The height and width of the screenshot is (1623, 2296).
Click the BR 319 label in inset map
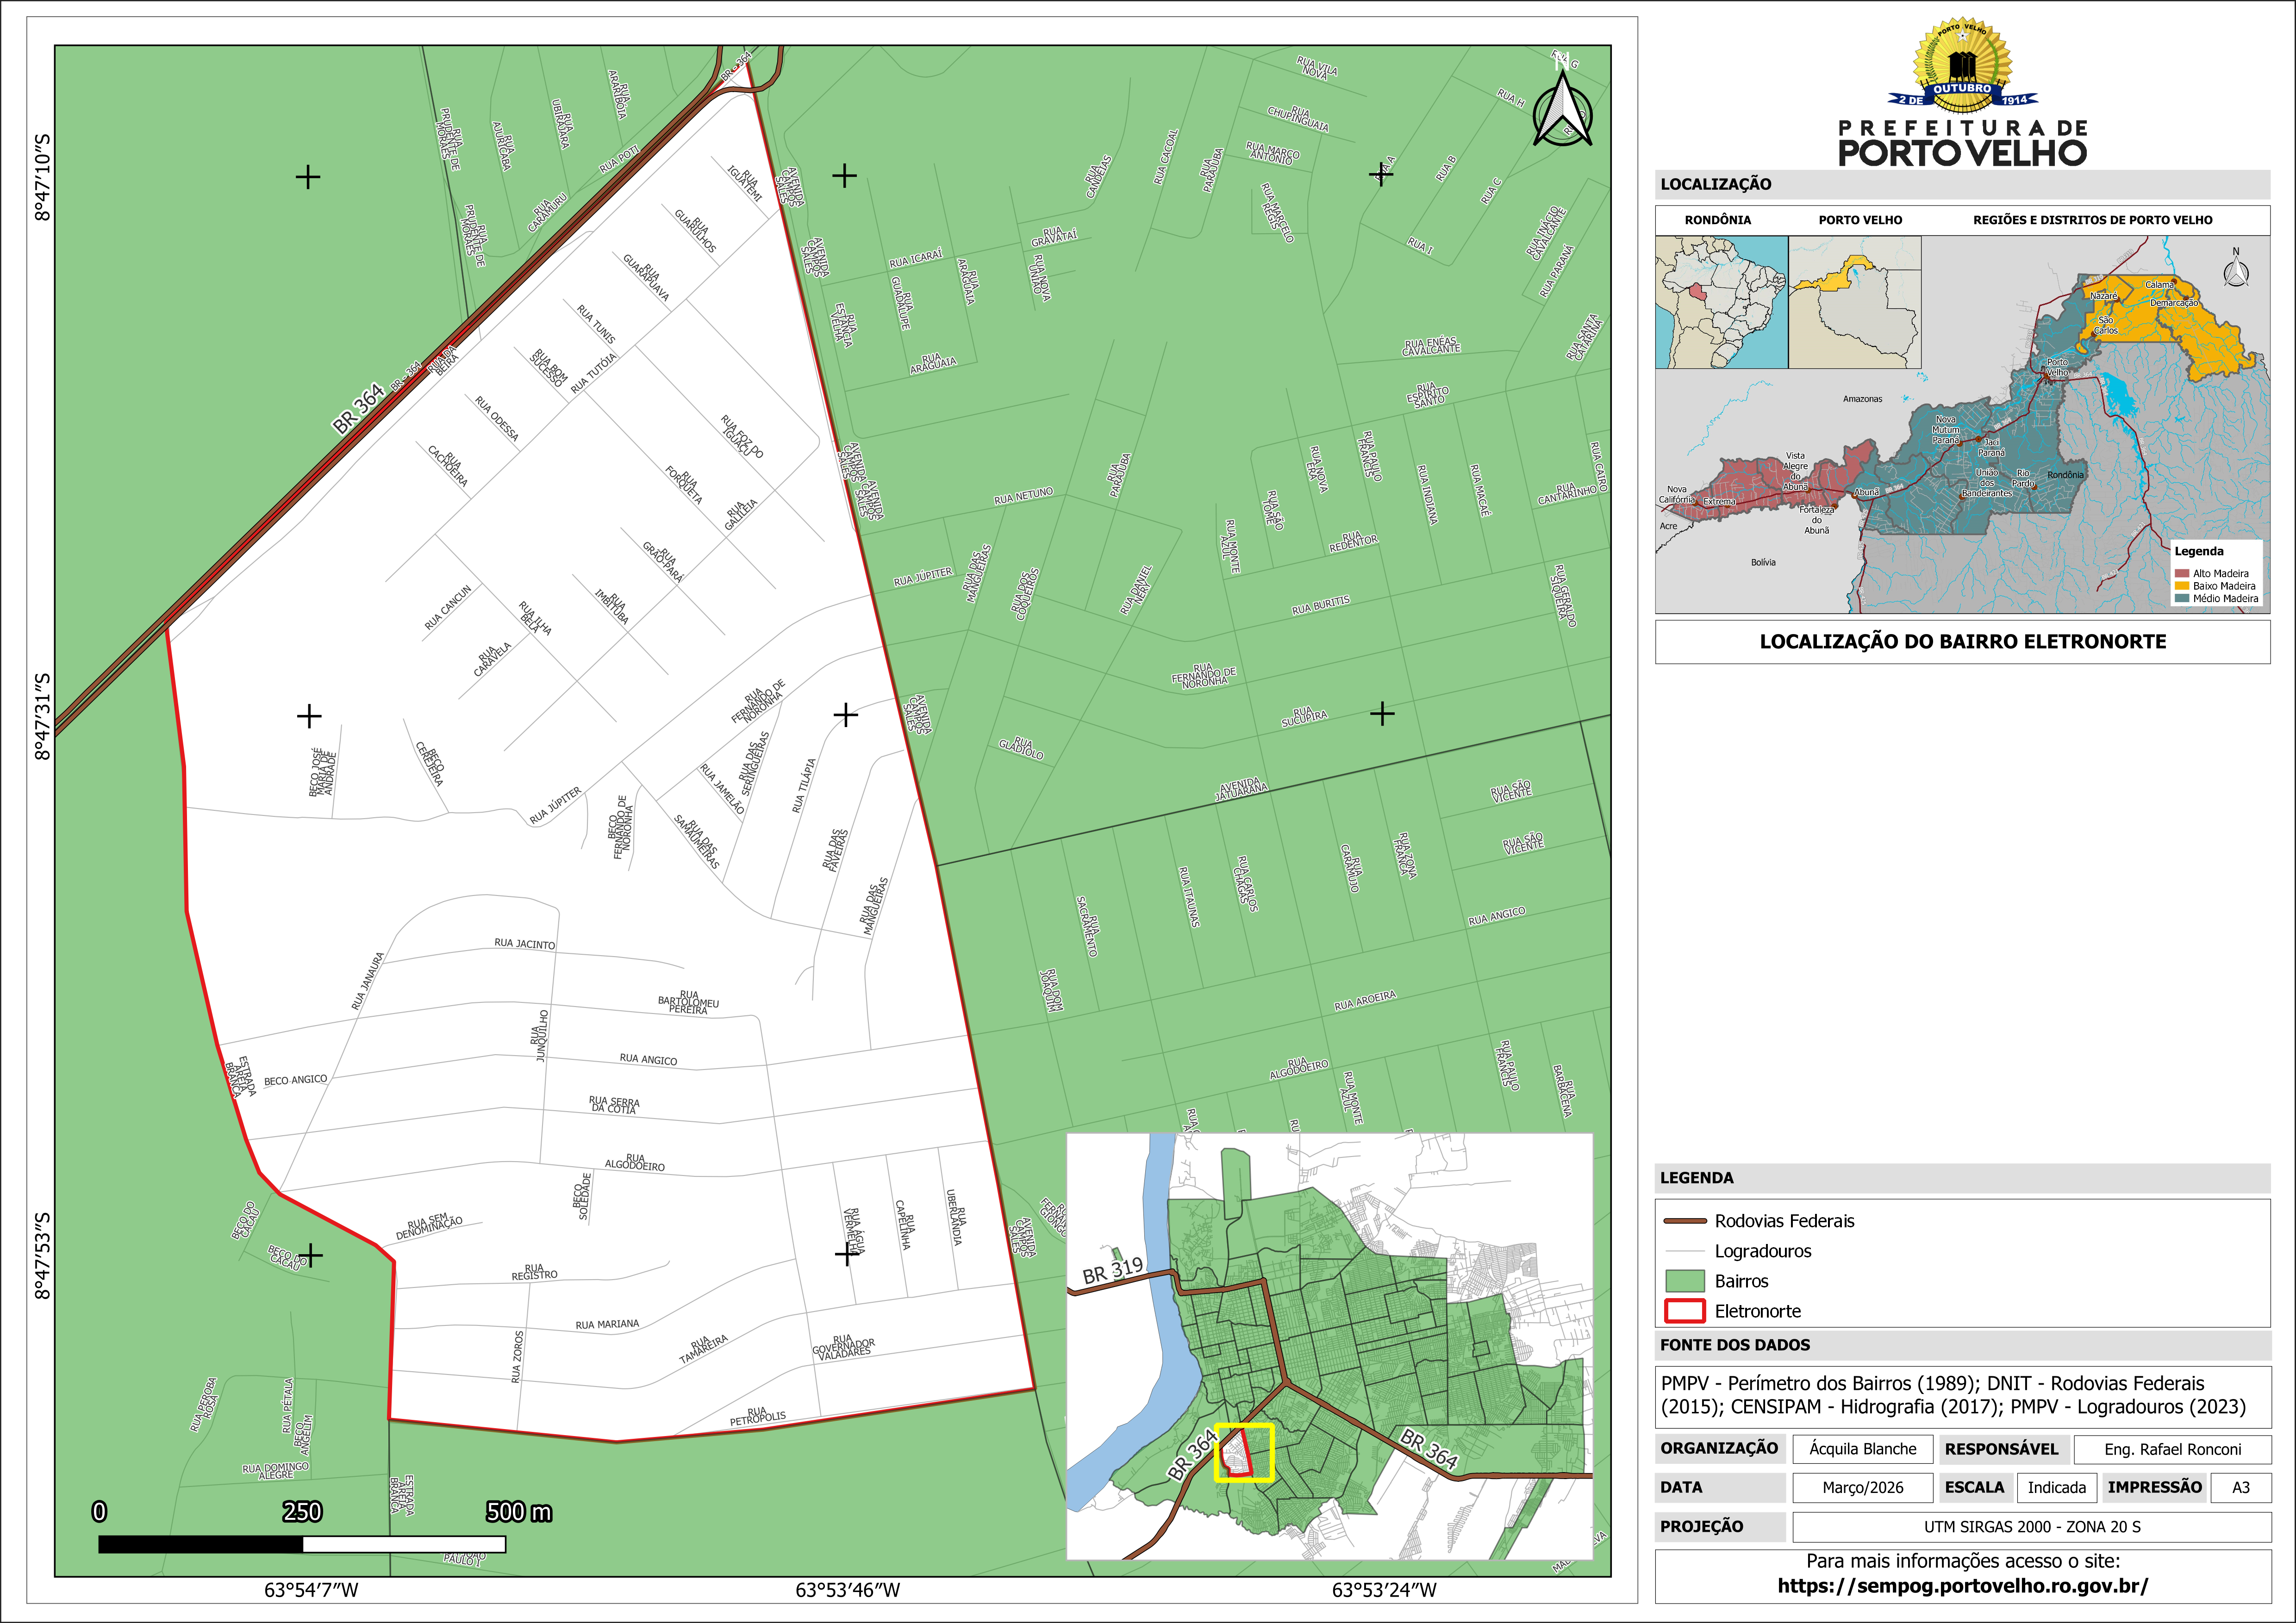(x=1112, y=1270)
